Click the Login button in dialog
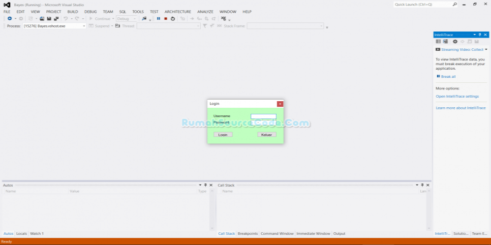The width and height of the screenshot is (491, 245). (x=223, y=134)
